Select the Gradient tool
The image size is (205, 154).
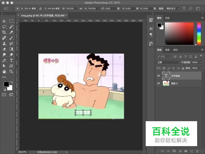(11, 49)
